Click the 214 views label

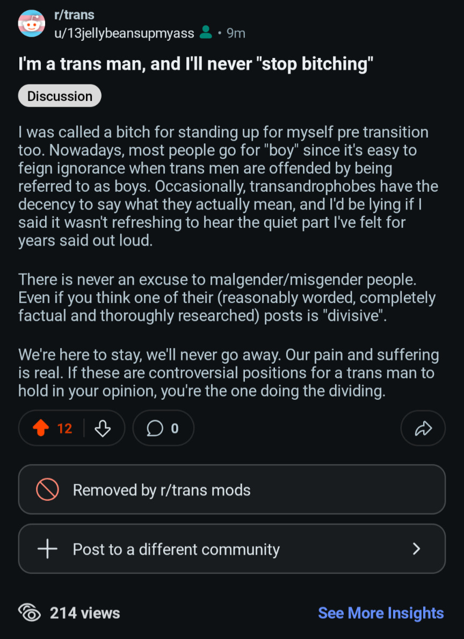pos(85,613)
